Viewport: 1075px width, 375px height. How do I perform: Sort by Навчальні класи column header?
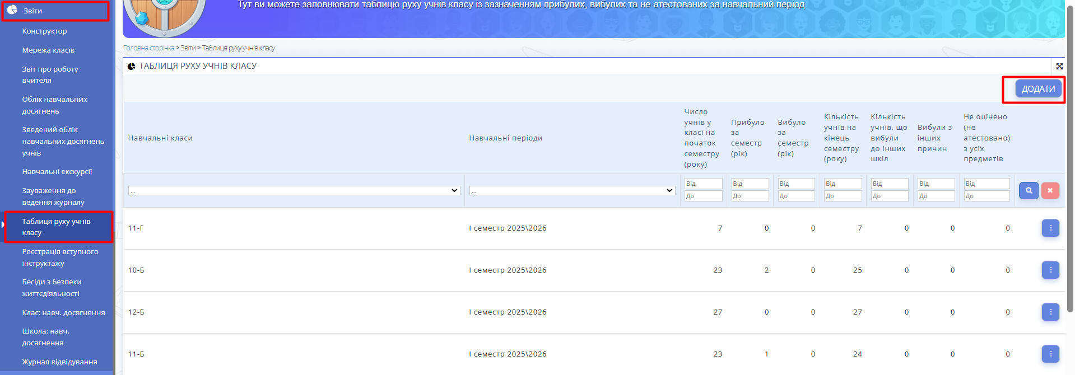160,138
